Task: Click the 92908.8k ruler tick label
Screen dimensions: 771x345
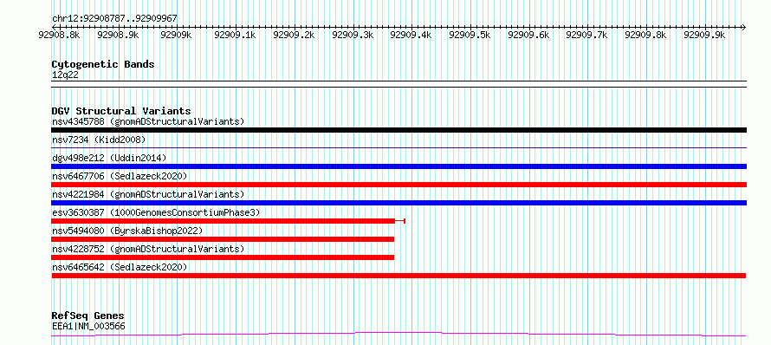Action: pos(60,35)
